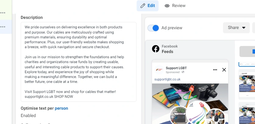This screenshot has width=255, height=124.
Task: Click the blue 'person' link
Action: pos(61,108)
